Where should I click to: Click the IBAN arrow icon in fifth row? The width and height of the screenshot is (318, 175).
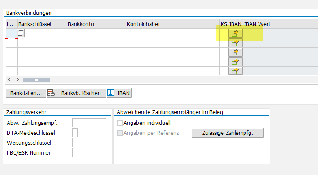235,71
